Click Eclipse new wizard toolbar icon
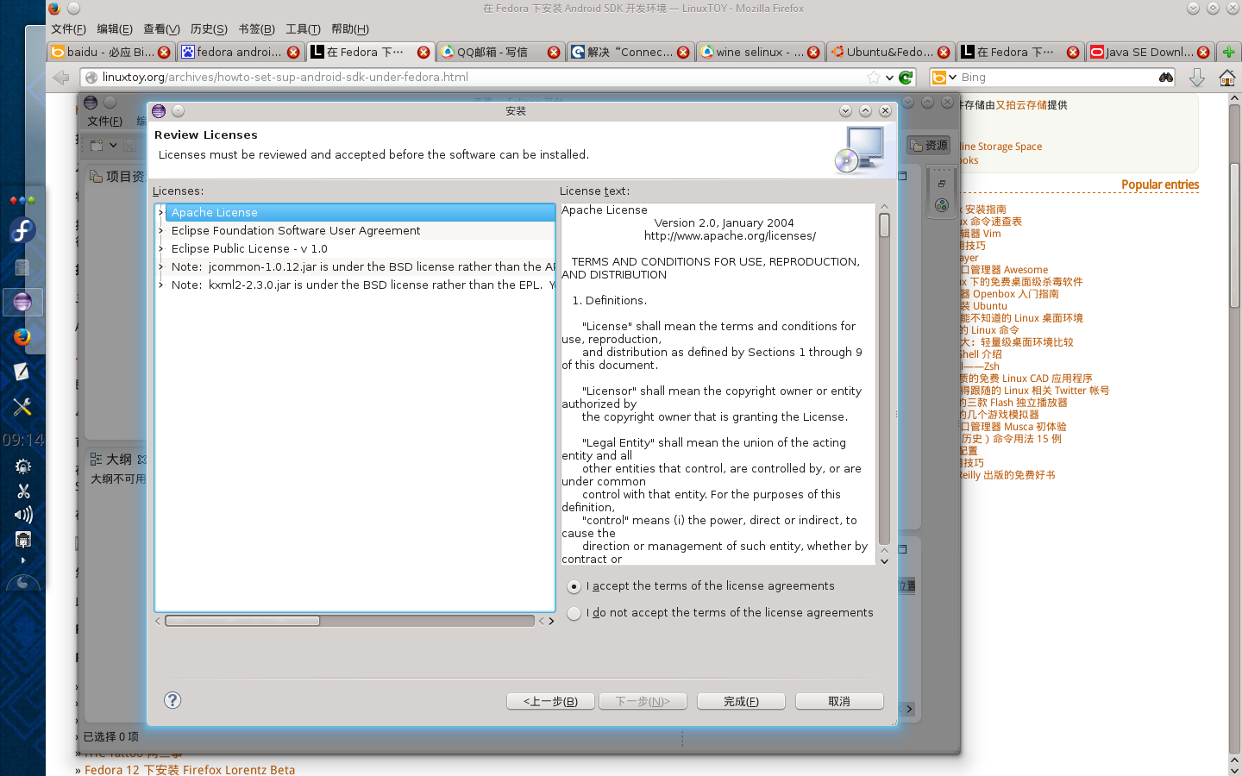 (97, 146)
